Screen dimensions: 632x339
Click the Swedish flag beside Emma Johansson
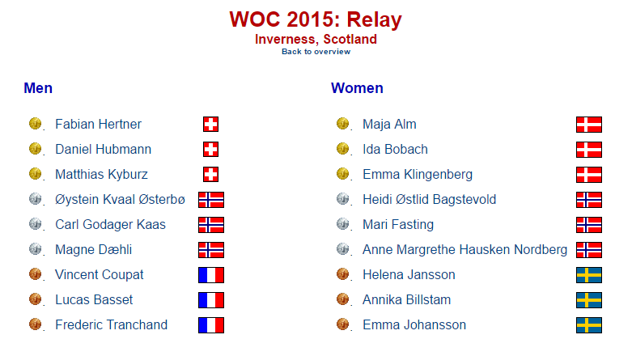[589, 325]
